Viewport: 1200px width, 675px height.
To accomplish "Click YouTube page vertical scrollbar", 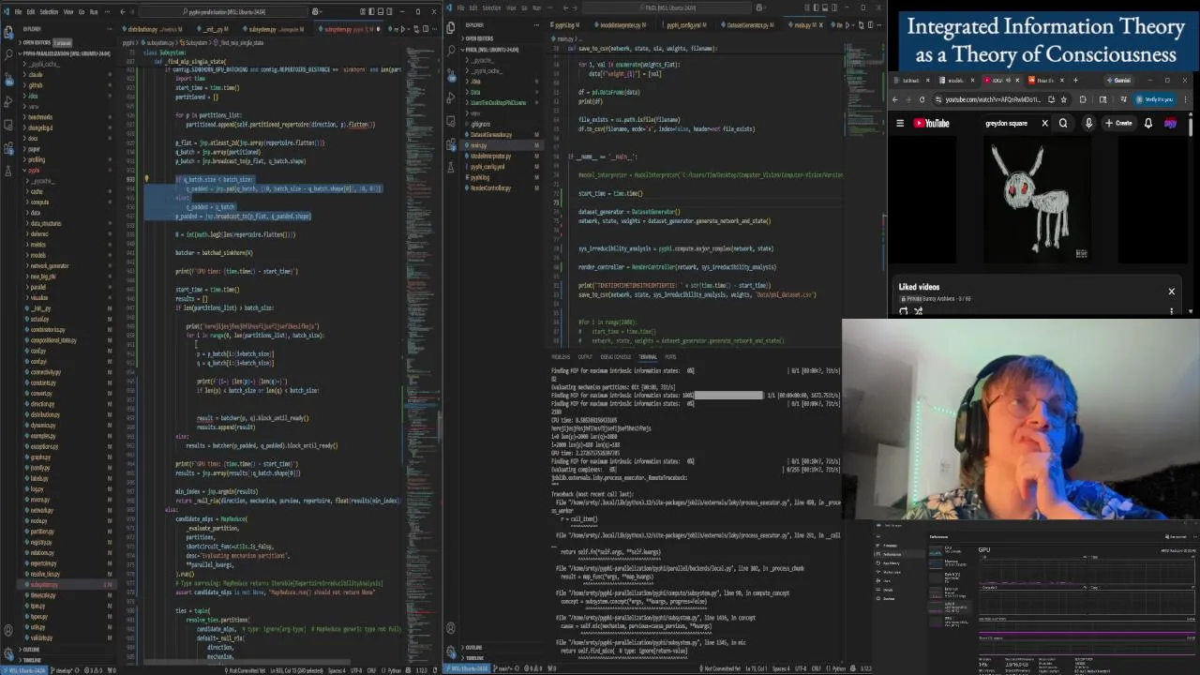I will [x=1191, y=126].
